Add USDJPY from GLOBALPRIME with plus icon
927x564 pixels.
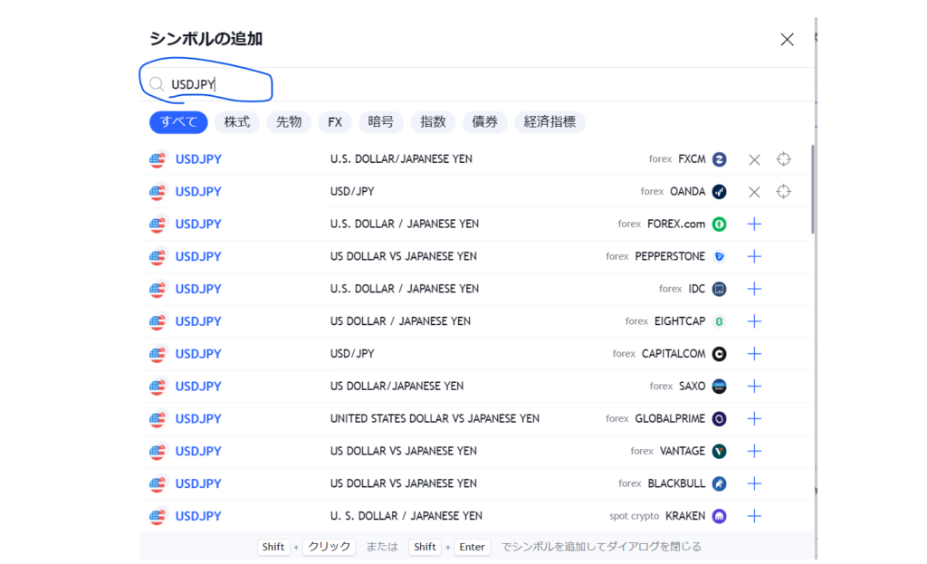pyautogui.click(x=754, y=419)
